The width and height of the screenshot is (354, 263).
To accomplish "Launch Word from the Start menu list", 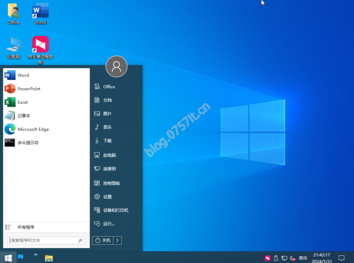I will 46,75.
